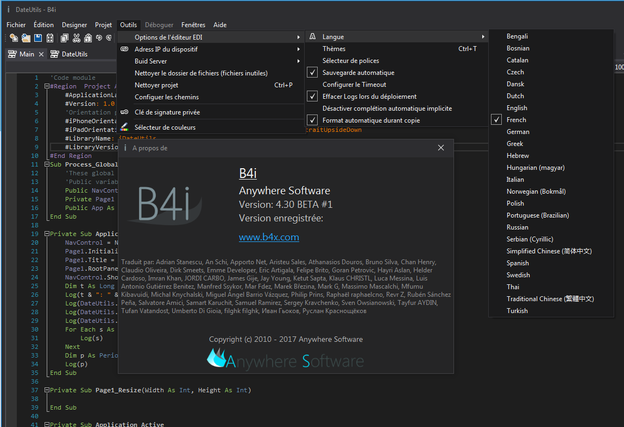Click the link icon beside Adress IP du dispositif
Image resolution: width=624 pixels, height=427 pixels.
pos(124,49)
